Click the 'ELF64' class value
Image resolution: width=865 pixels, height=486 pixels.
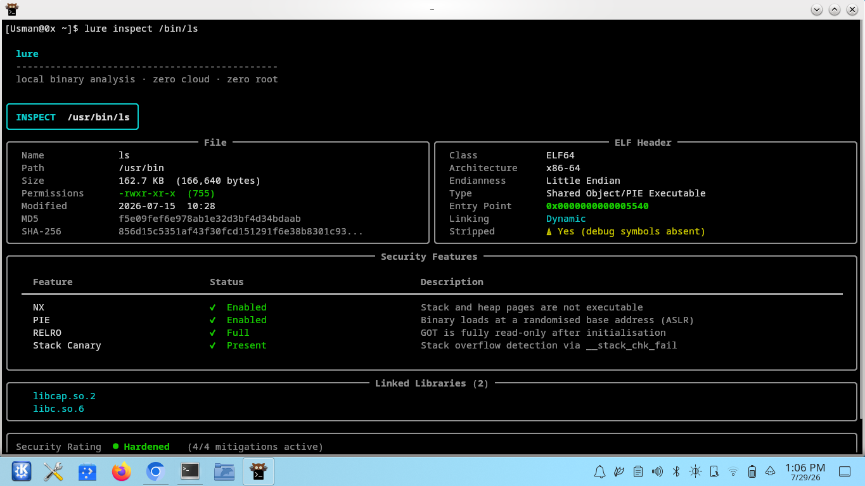(560, 155)
